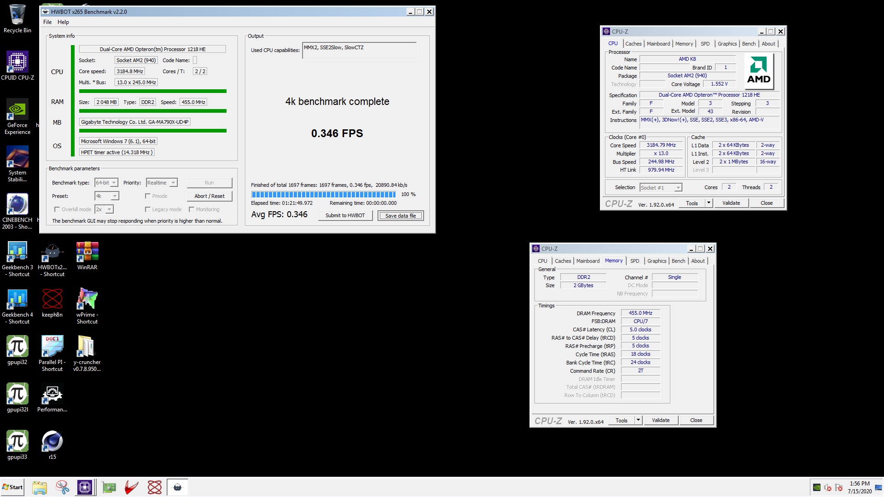Click the AMD logo in CPU-Z
Viewport: 884px width, 497px height.
tap(759, 70)
